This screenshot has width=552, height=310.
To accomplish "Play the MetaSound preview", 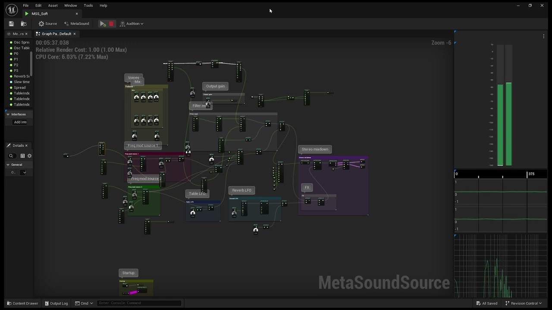I will (x=103, y=24).
